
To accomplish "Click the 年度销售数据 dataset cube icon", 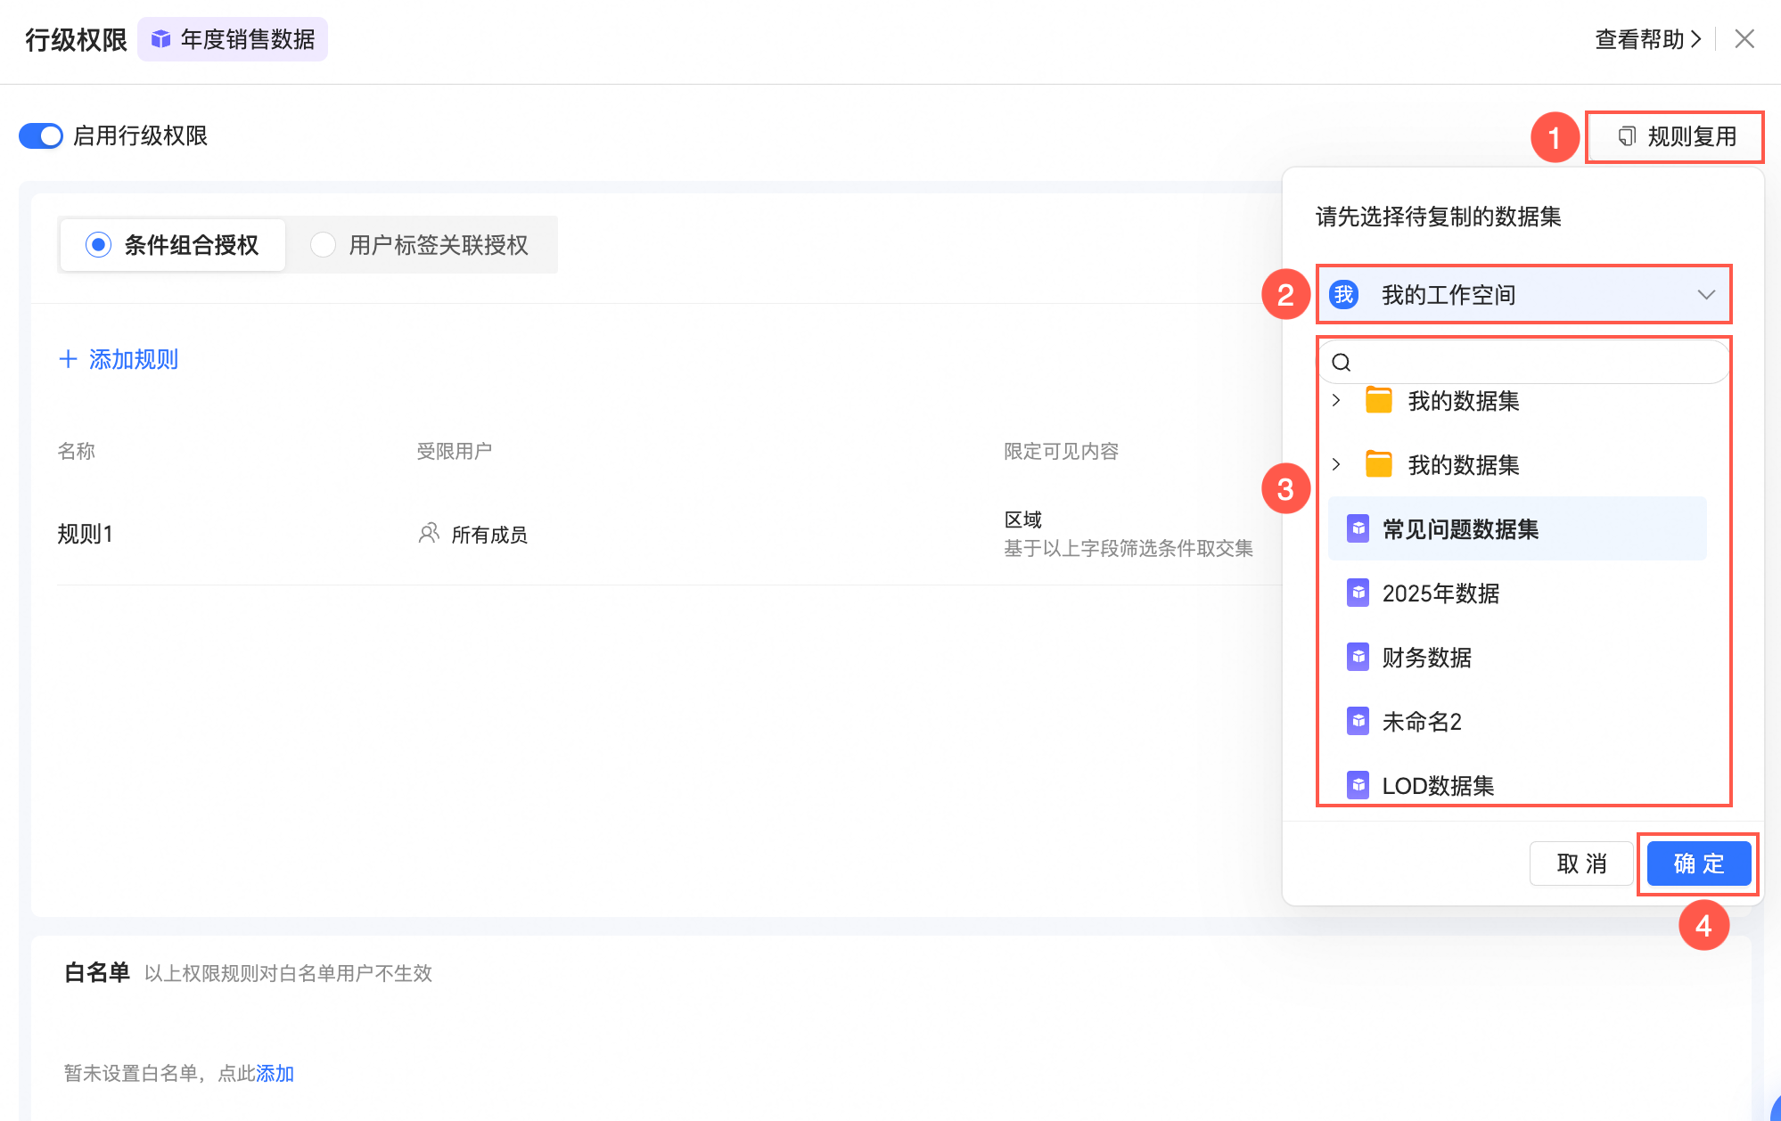I will point(160,39).
